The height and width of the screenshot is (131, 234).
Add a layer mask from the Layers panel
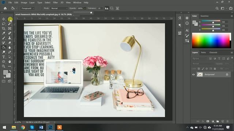pos(208,121)
